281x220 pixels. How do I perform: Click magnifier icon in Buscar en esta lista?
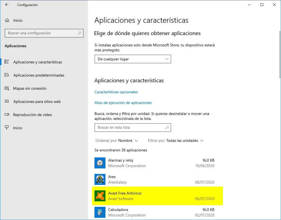pyautogui.click(x=167, y=127)
